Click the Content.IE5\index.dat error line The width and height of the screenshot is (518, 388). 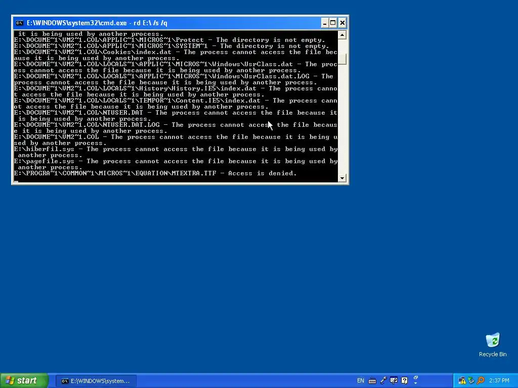pyautogui.click(x=176, y=104)
